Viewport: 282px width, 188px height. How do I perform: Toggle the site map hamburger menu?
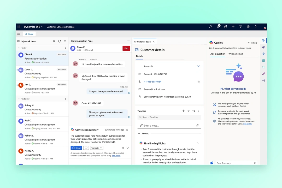[19, 34]
